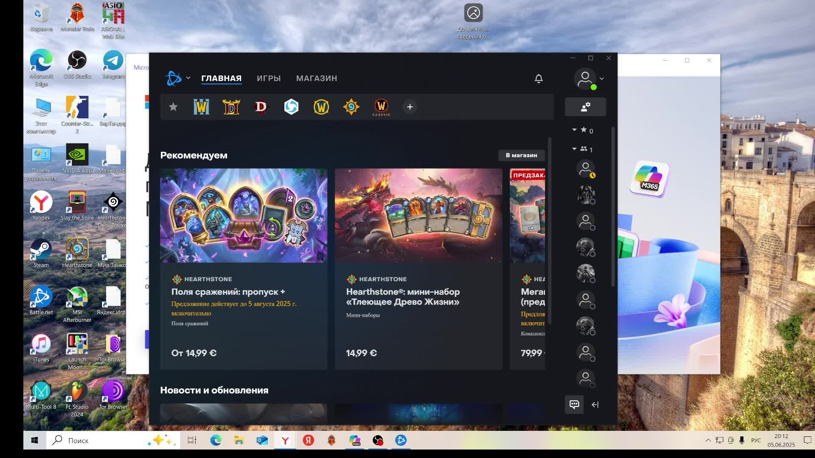The width and height of the screenshot is (815, 458).
Task: Open the Diablo red D game icon
Action: (x=261, y=107)
